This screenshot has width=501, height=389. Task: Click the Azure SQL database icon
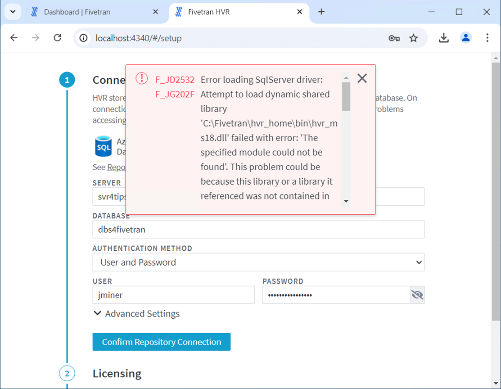pos(103,146)
